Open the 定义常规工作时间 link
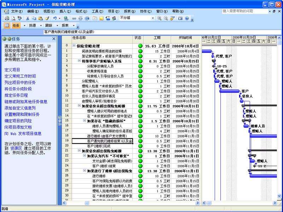This screenshot has width=283, height=212. [20, 76]
